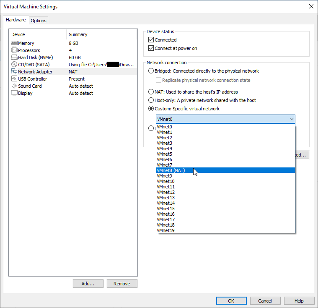This screenshot has height=308, width=318.
Task: Click Sound Card's Auto detect summary
Action: coord(81,86)
